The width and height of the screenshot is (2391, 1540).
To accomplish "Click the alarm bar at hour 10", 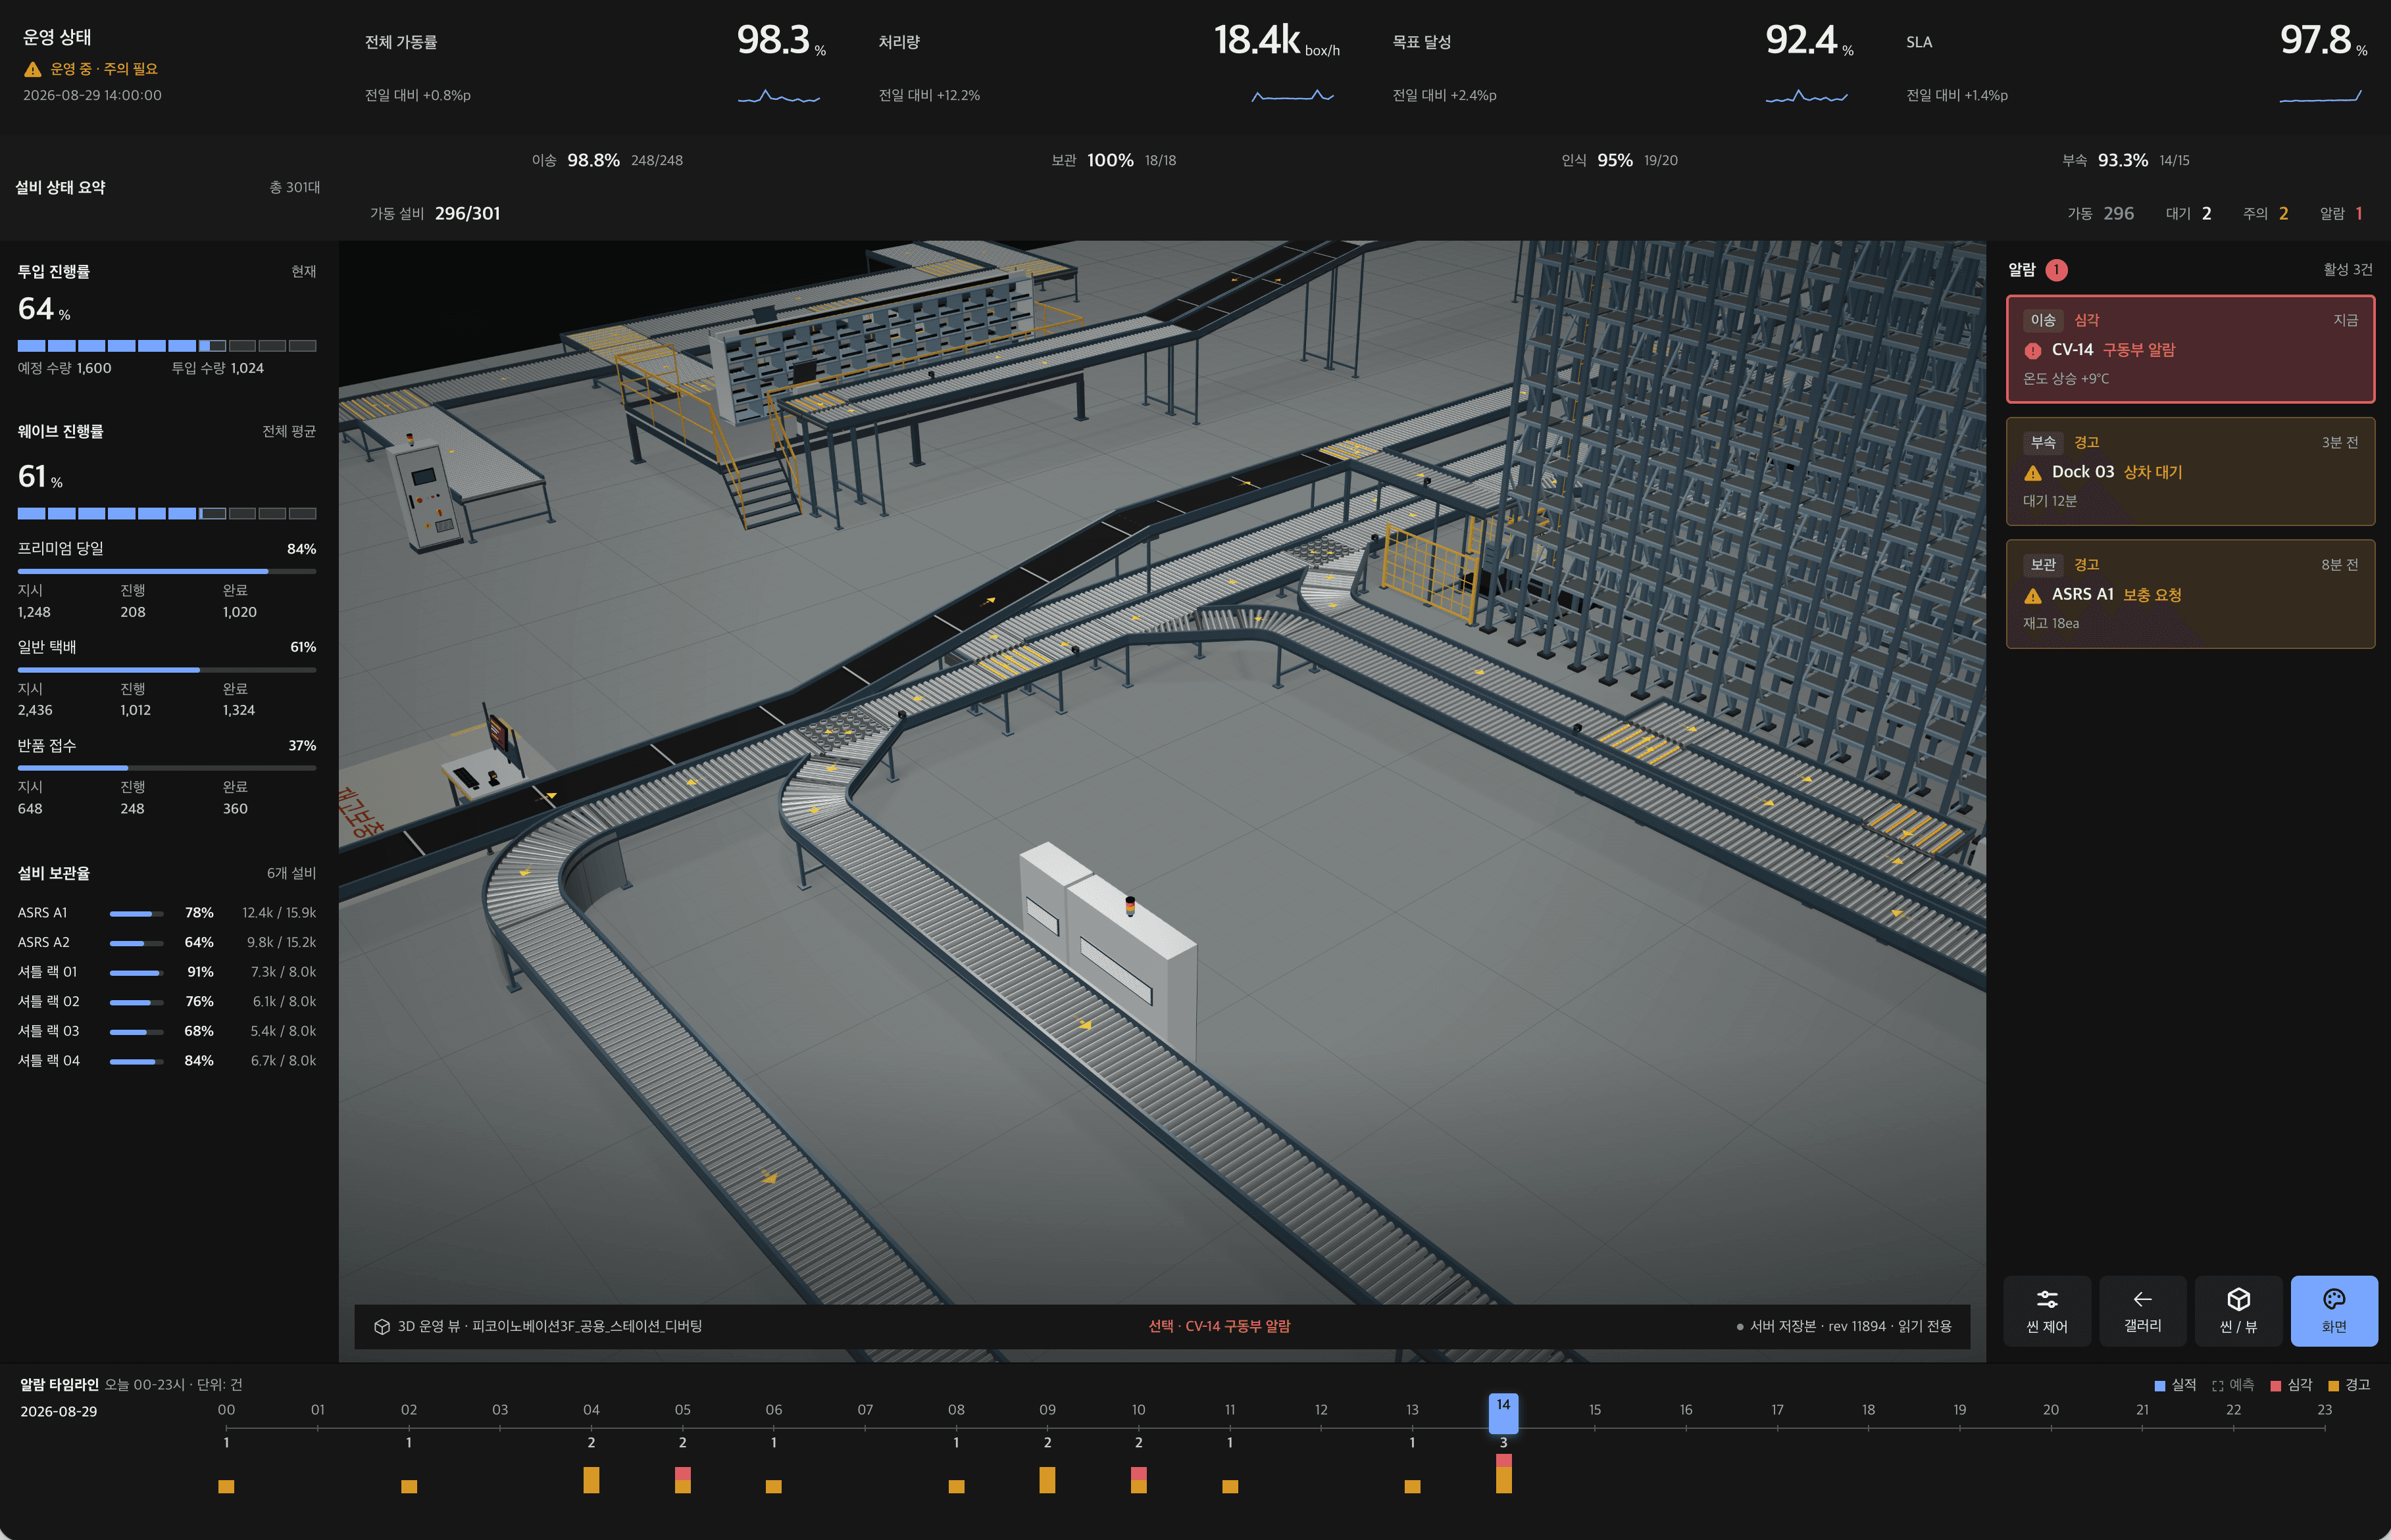I will tap(1138, 1481).
